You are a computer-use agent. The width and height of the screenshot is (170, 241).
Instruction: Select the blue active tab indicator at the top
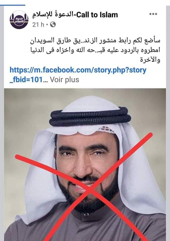(x=13, y=5)
